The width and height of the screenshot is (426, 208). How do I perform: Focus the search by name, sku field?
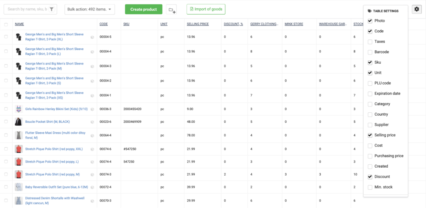tap(27, 9)
